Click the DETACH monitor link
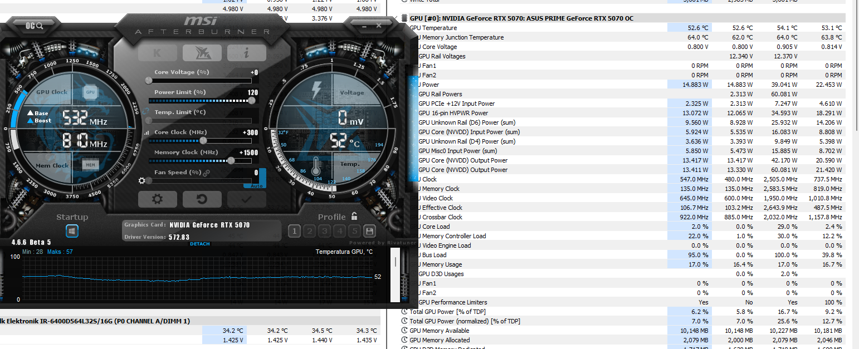Image resolution: width=859 pixels, height=349 pixels. point(200,244)
